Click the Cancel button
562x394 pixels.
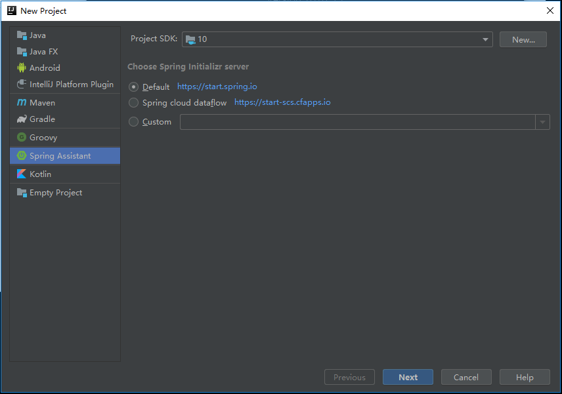[x=466, y=377]
